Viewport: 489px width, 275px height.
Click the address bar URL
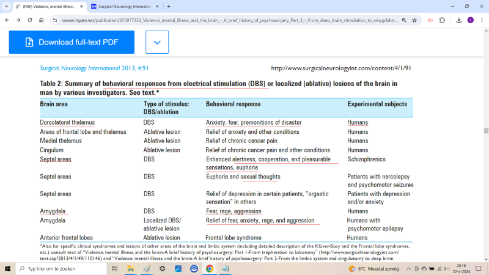tap(229, 20)
